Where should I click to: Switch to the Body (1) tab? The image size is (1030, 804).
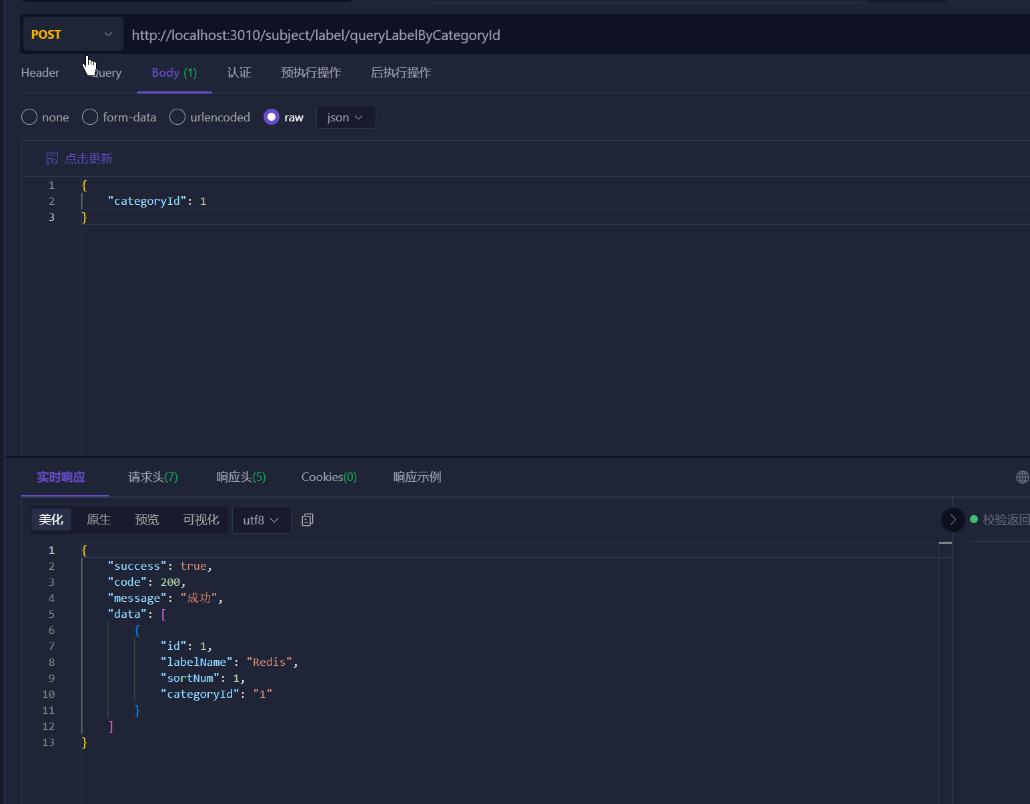click(174, 73)
